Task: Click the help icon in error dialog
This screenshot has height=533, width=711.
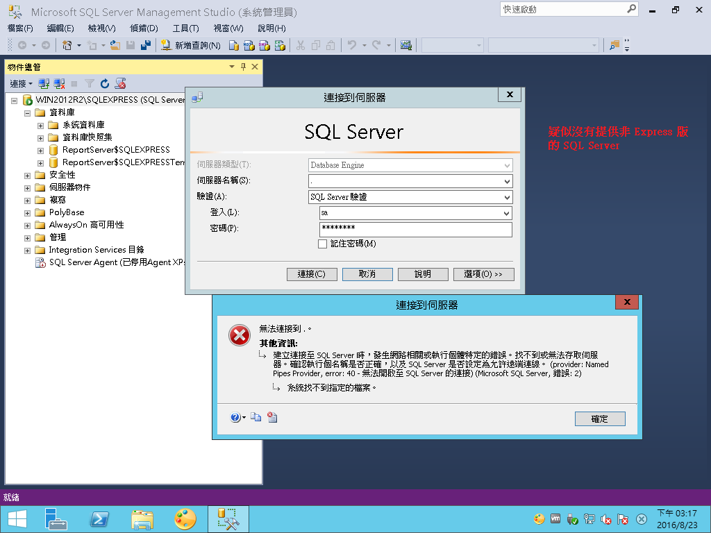Action: [235, 417]
